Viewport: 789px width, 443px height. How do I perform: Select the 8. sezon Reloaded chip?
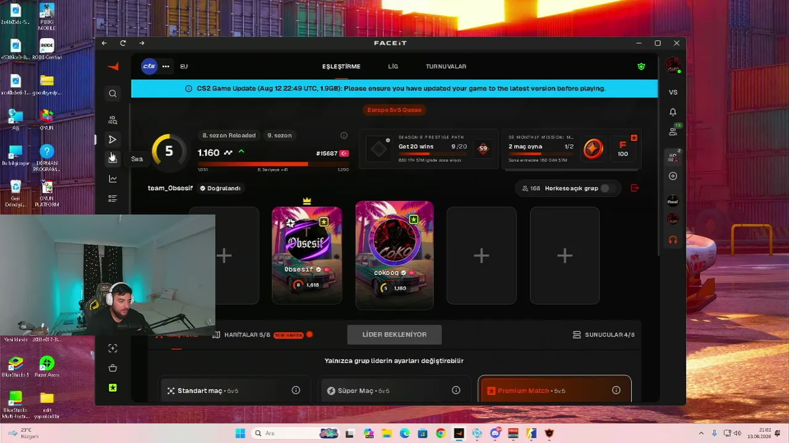229,135
